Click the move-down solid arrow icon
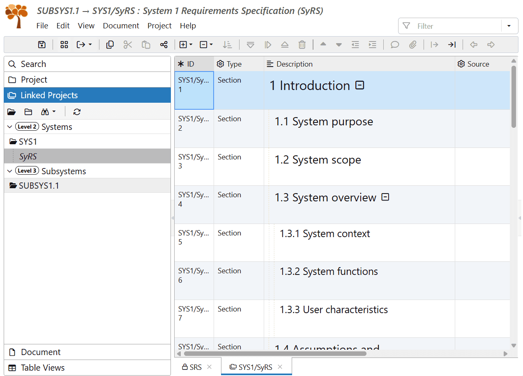The width and height of the screenshot is (523, 376). [x=339, y=45]
